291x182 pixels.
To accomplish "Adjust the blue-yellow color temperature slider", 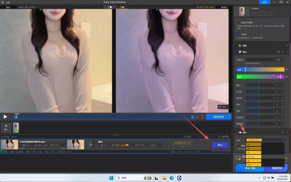I will [x=260, y=69].
